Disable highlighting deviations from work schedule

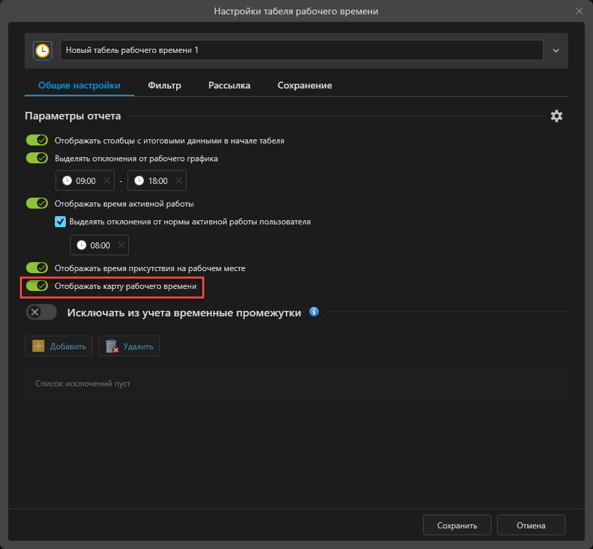36,159
